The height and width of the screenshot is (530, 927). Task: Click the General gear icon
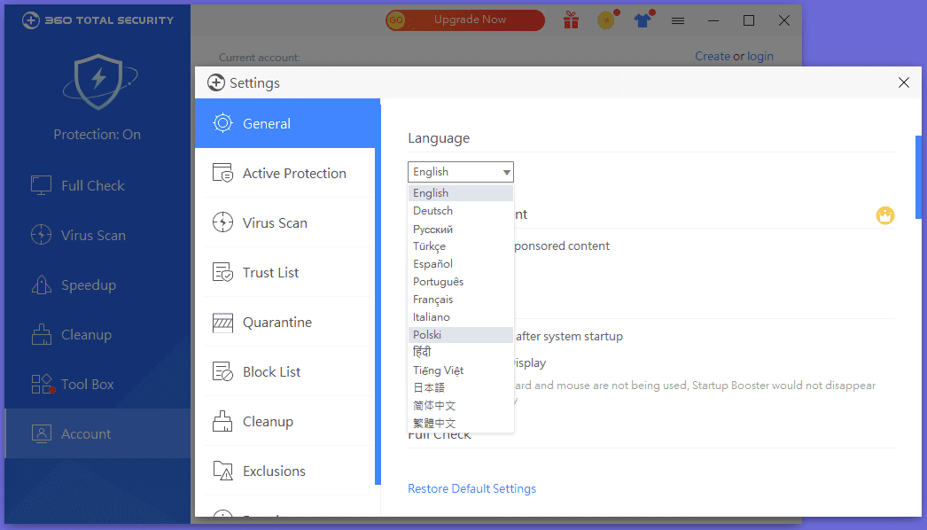(x=222, y=123)
